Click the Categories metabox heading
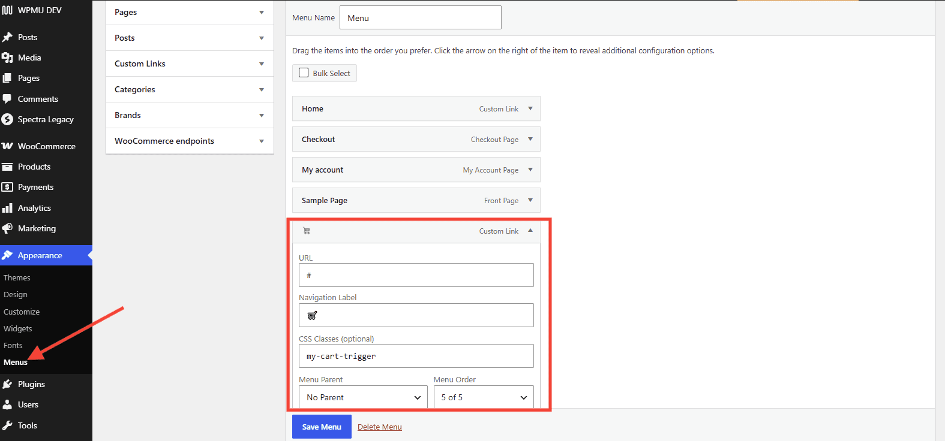Screen dimensions: 945x441 (x=135, y=89)
